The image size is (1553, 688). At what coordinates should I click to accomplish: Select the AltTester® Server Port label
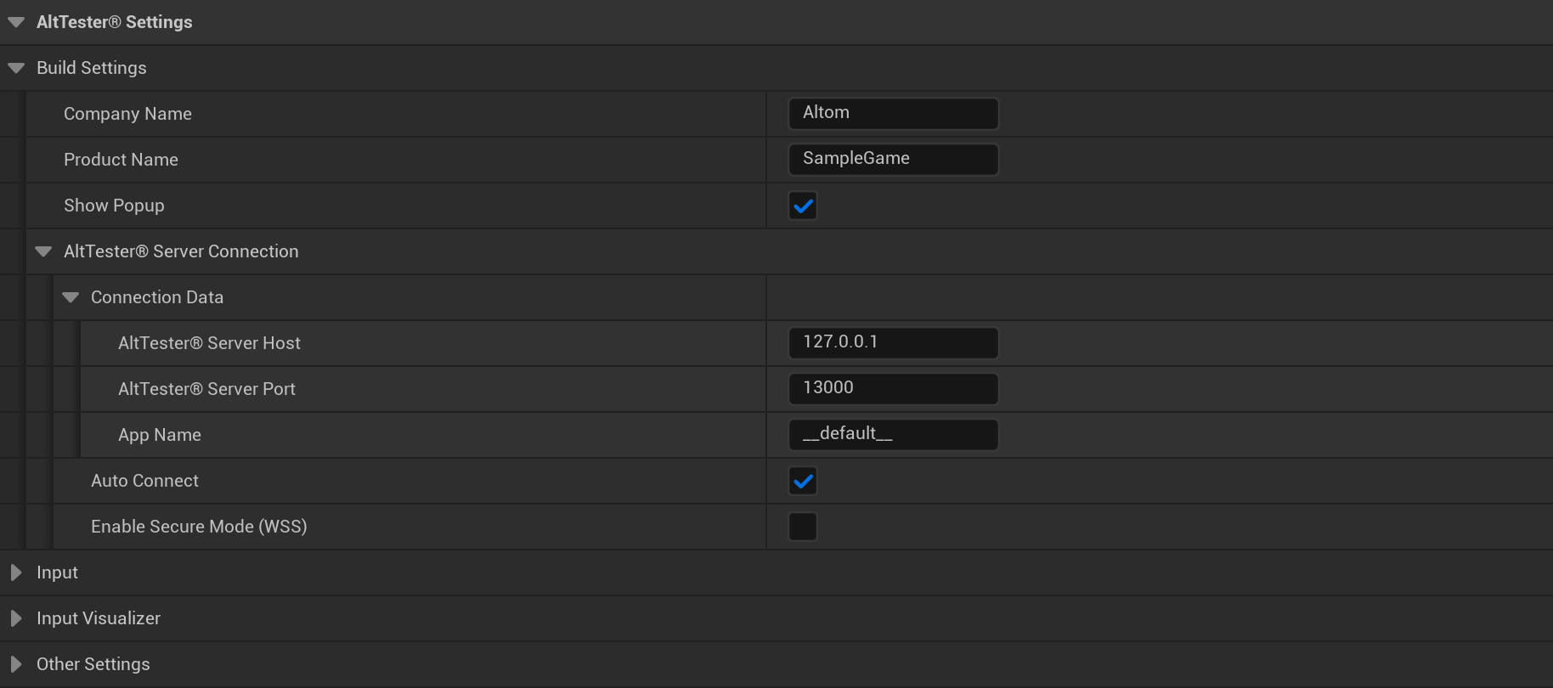206,389
